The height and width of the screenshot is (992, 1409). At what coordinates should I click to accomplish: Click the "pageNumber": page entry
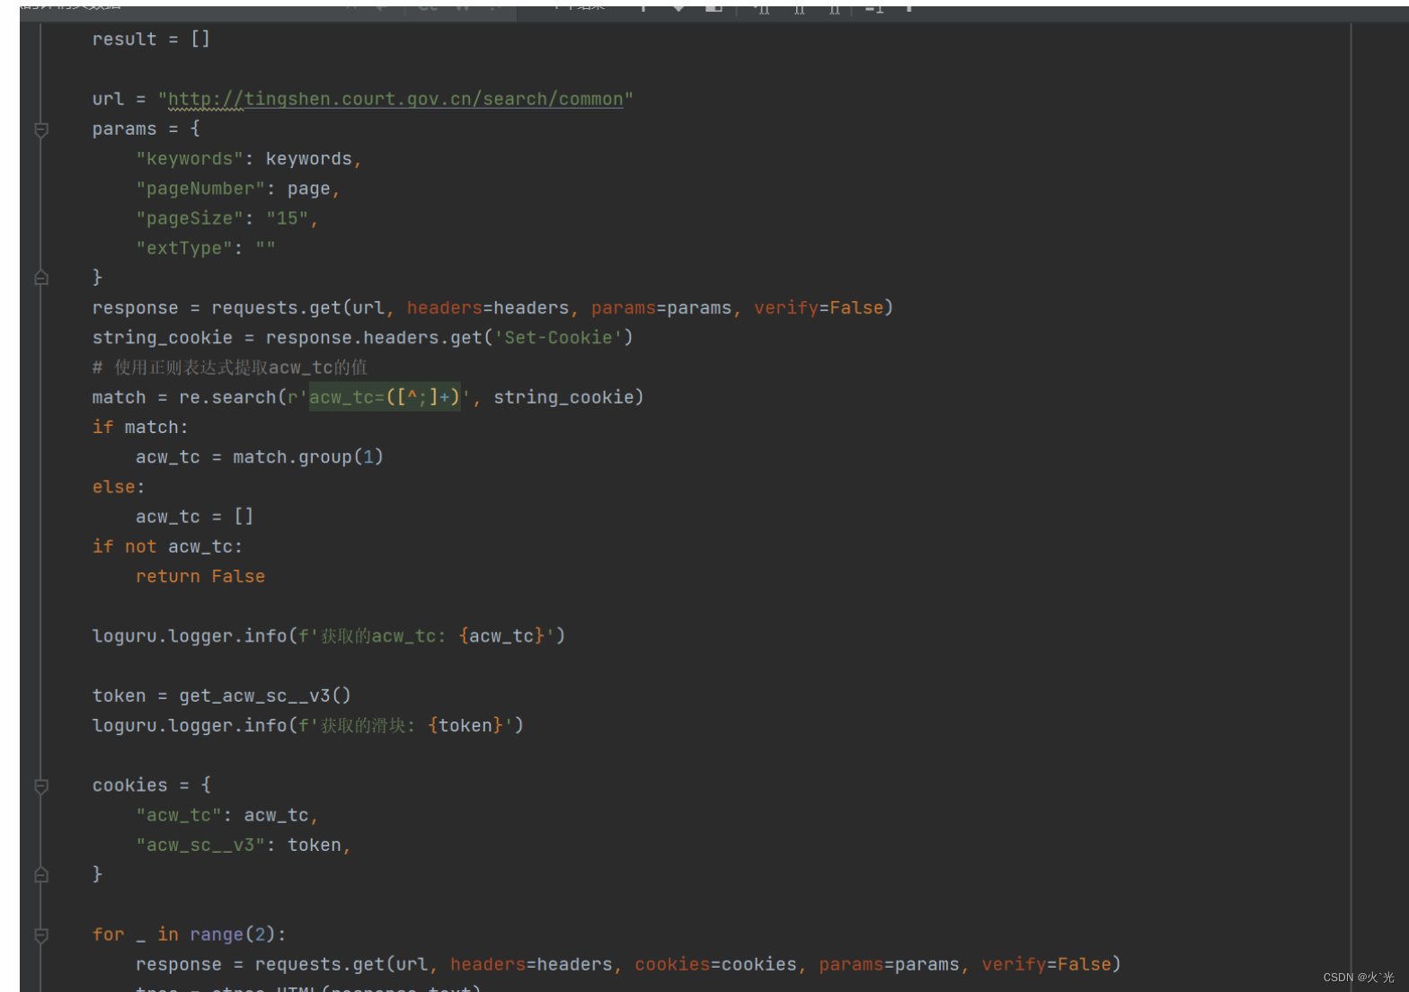coord(237,189)
